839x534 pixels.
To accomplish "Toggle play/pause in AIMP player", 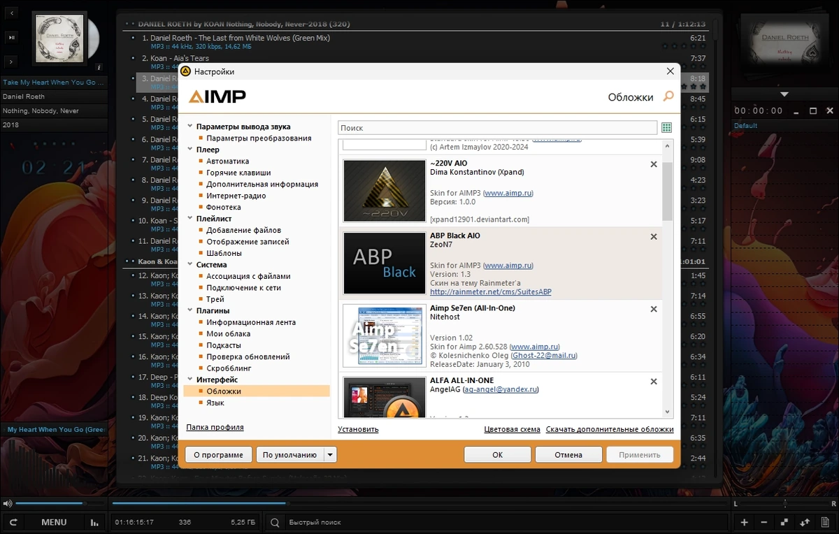I will coord(13,36).
